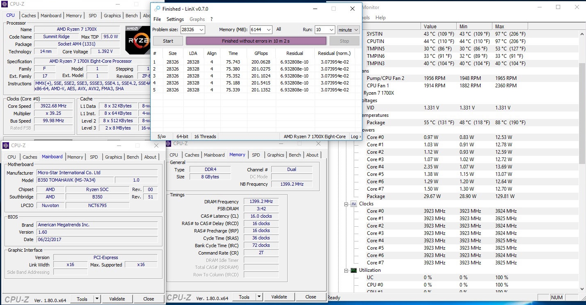The height and width of the screenshot is (305, 586).
Task: Click the CPU-Z Mainboard window title icon
Action: tap(6, 145)
